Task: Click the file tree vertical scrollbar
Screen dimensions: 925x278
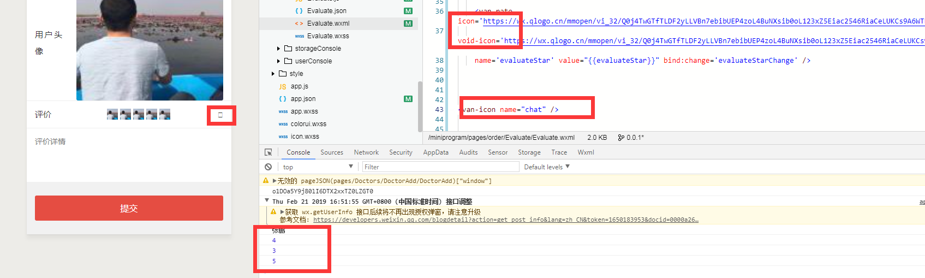Action: (420, 107)
